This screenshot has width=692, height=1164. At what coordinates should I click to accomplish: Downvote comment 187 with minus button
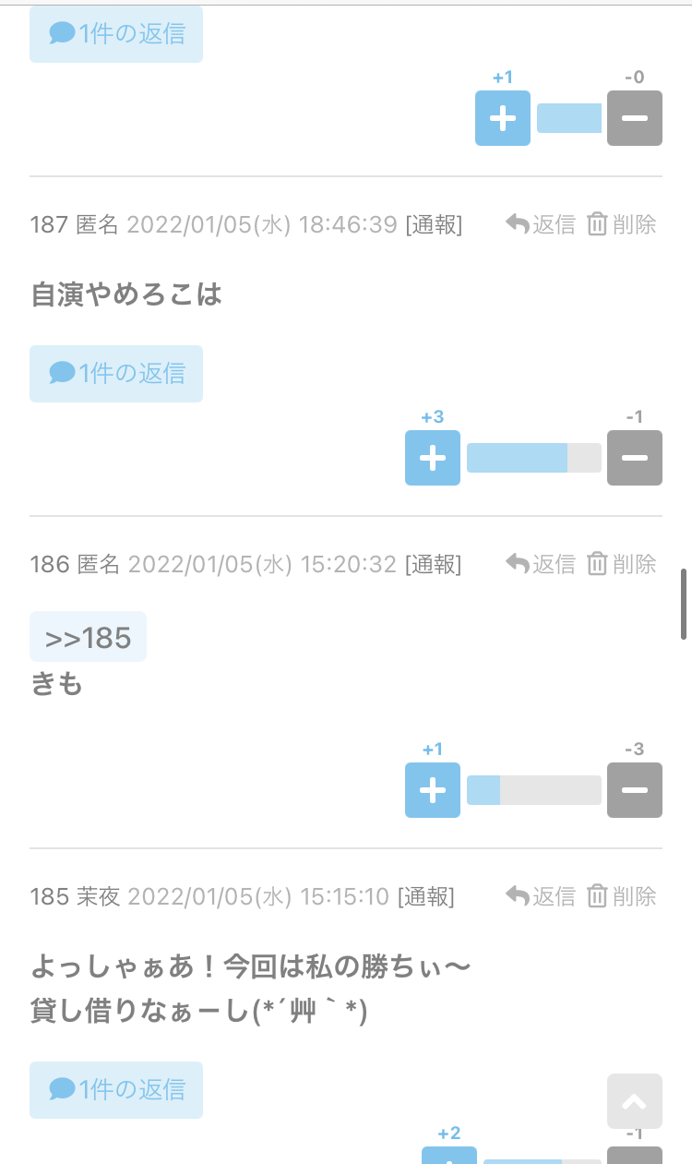(634, 458)
